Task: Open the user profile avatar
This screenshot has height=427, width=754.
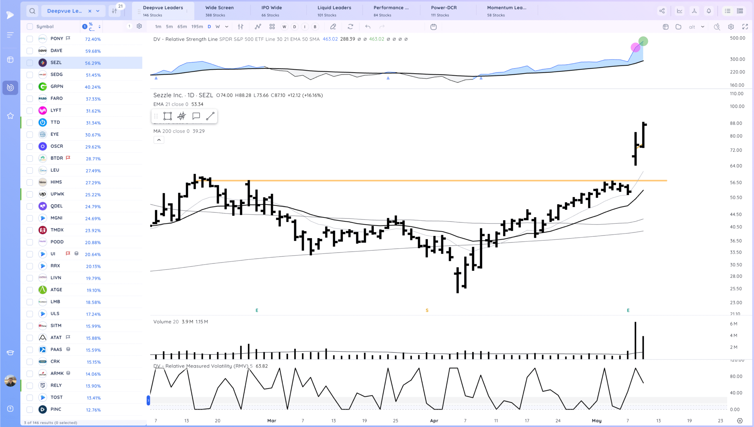Action: coord(11,381)
